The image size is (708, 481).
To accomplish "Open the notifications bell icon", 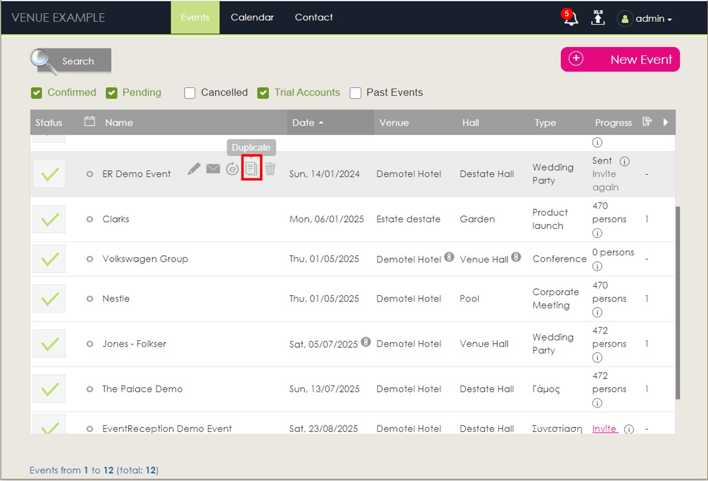I will tap(571, 19).
